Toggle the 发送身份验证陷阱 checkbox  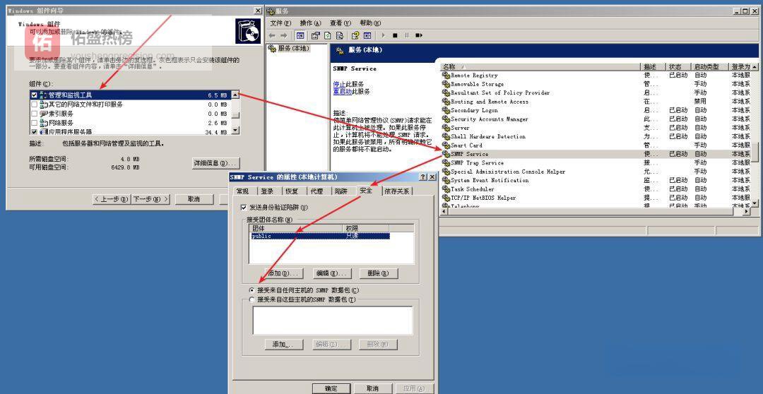point(244,208)
